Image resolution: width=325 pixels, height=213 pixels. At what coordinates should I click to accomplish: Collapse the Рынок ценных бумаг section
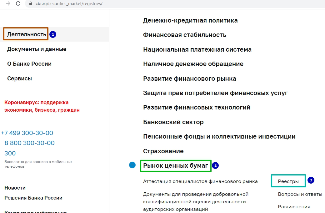point(132,165)
